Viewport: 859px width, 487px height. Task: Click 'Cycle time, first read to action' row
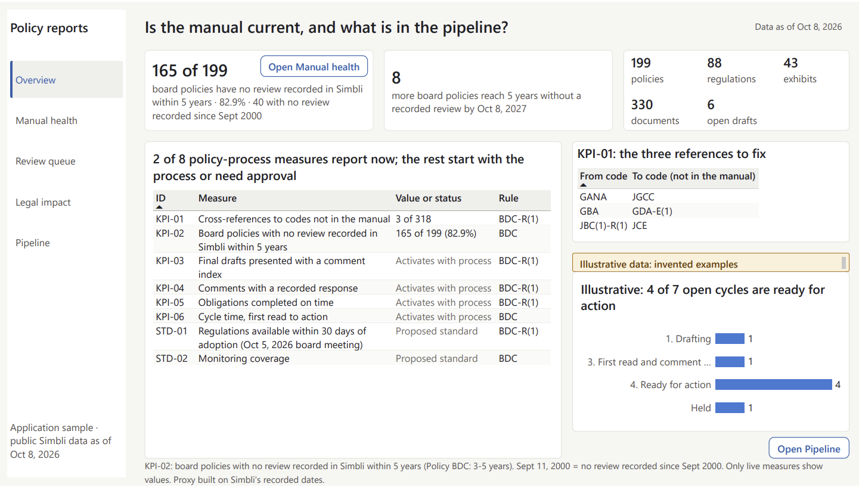263,317
